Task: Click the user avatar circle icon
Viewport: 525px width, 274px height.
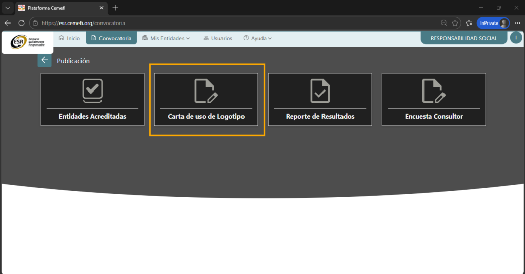Action: [x=516, y=38]
